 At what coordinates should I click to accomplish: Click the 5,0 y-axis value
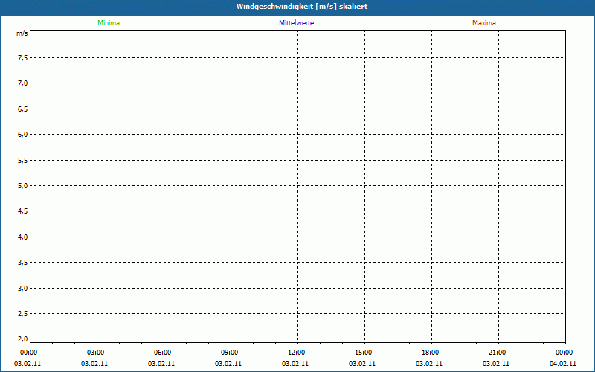coord(23,185)
